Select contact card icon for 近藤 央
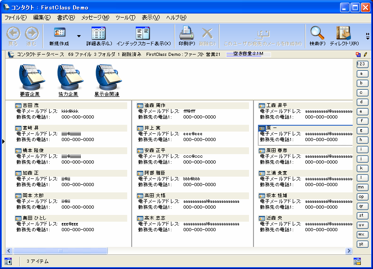The width and height of the screenshot is (373, 269). [x=262, y=218]
